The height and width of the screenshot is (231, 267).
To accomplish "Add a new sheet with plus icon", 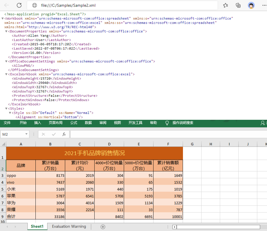I will coord(103,227).
